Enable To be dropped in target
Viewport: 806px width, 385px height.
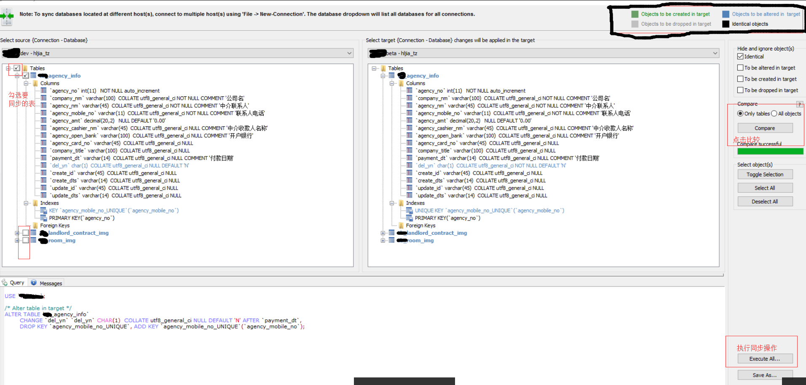pyautogui.click(x=740, y=90)
